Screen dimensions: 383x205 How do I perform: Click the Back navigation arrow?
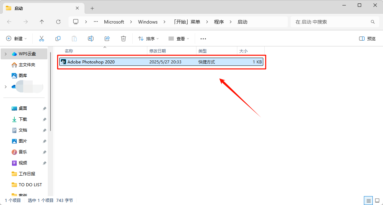(9, 22)
